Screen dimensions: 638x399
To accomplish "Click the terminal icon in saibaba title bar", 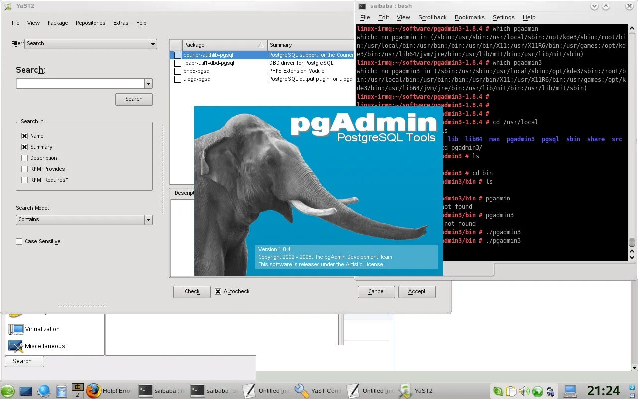I will click(362, 6).
